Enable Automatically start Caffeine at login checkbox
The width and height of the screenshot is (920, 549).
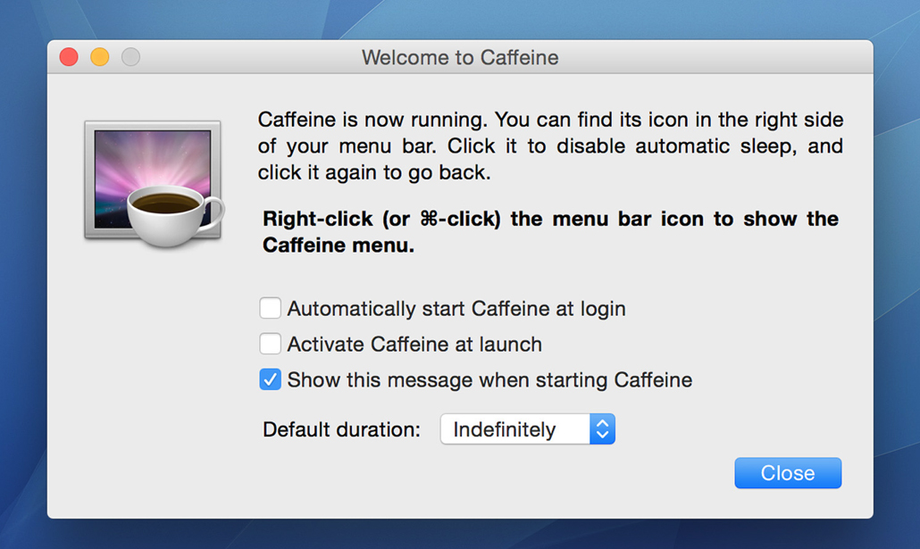(270, 309)
